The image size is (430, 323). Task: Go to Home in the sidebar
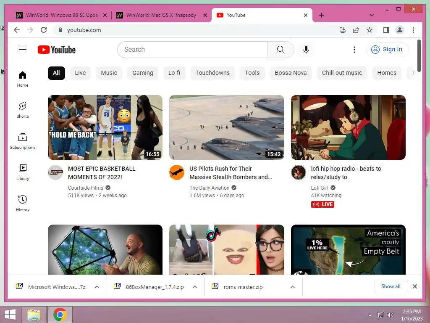tap(23, 79)
